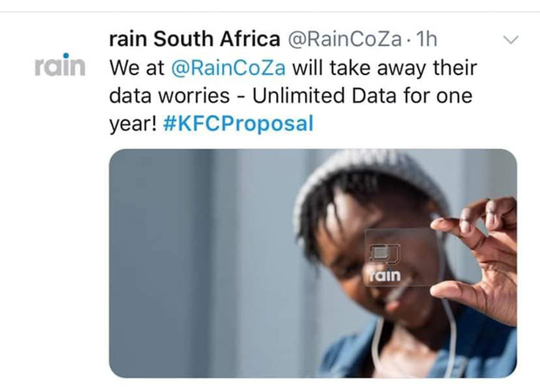The width and height of the screenshot is (540, 391).
Task: Click the SIM chip icon in the photo
Action: pyautogui.click(x=383, y=254)
